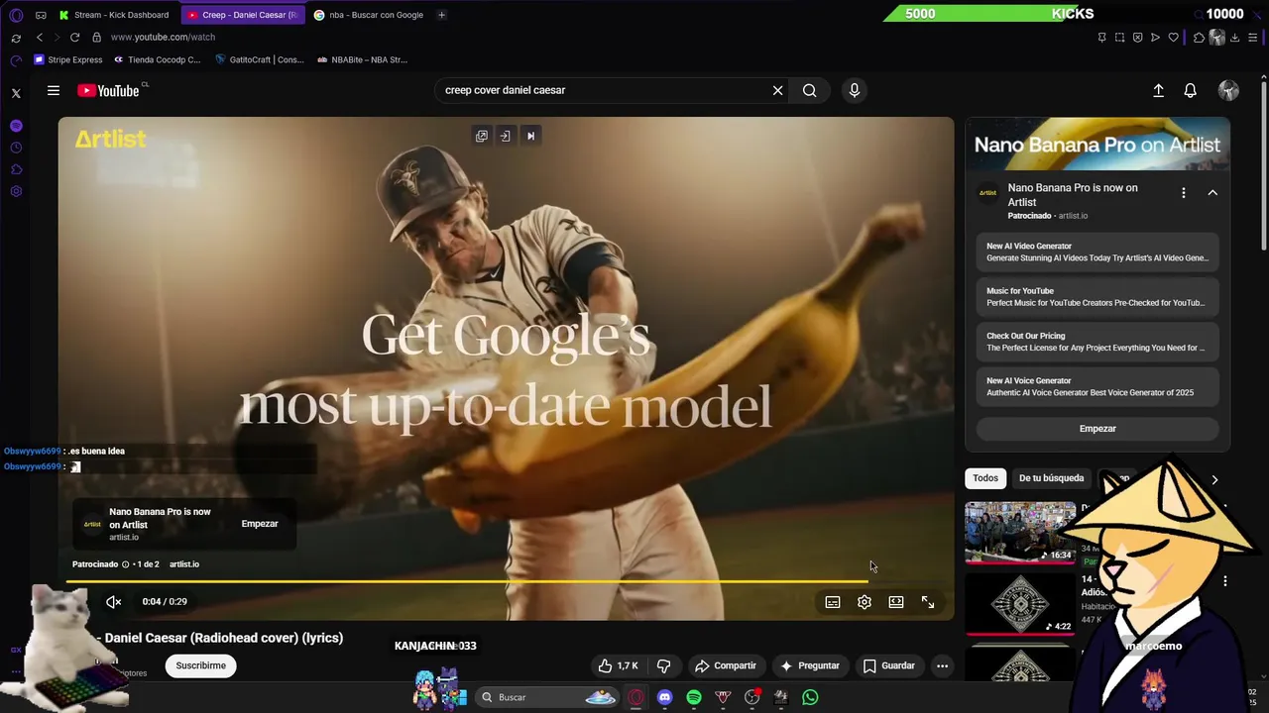Click the Nano Banana Pro banner image

click(1097, 145)
